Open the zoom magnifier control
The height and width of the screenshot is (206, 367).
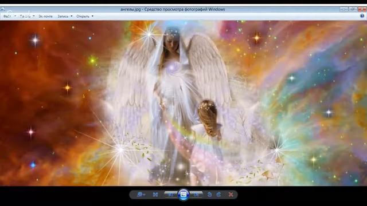coord(141,195)
